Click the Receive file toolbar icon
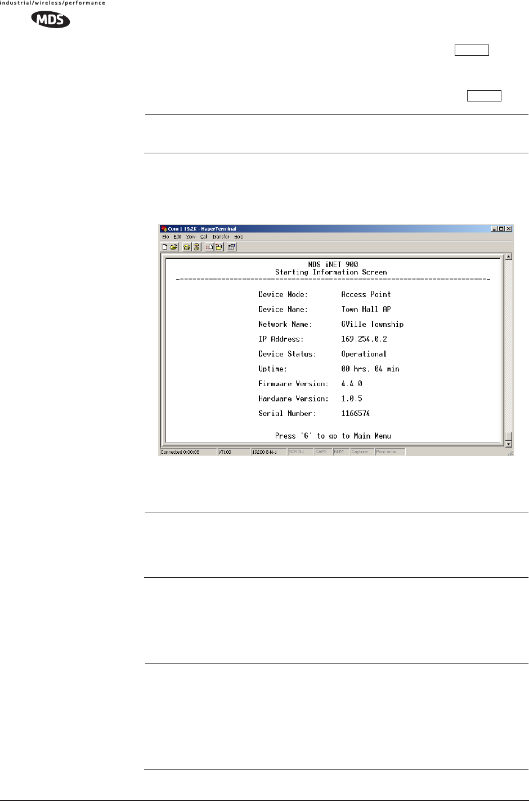The height and width of the screenshot is (801, 529). 219,247
